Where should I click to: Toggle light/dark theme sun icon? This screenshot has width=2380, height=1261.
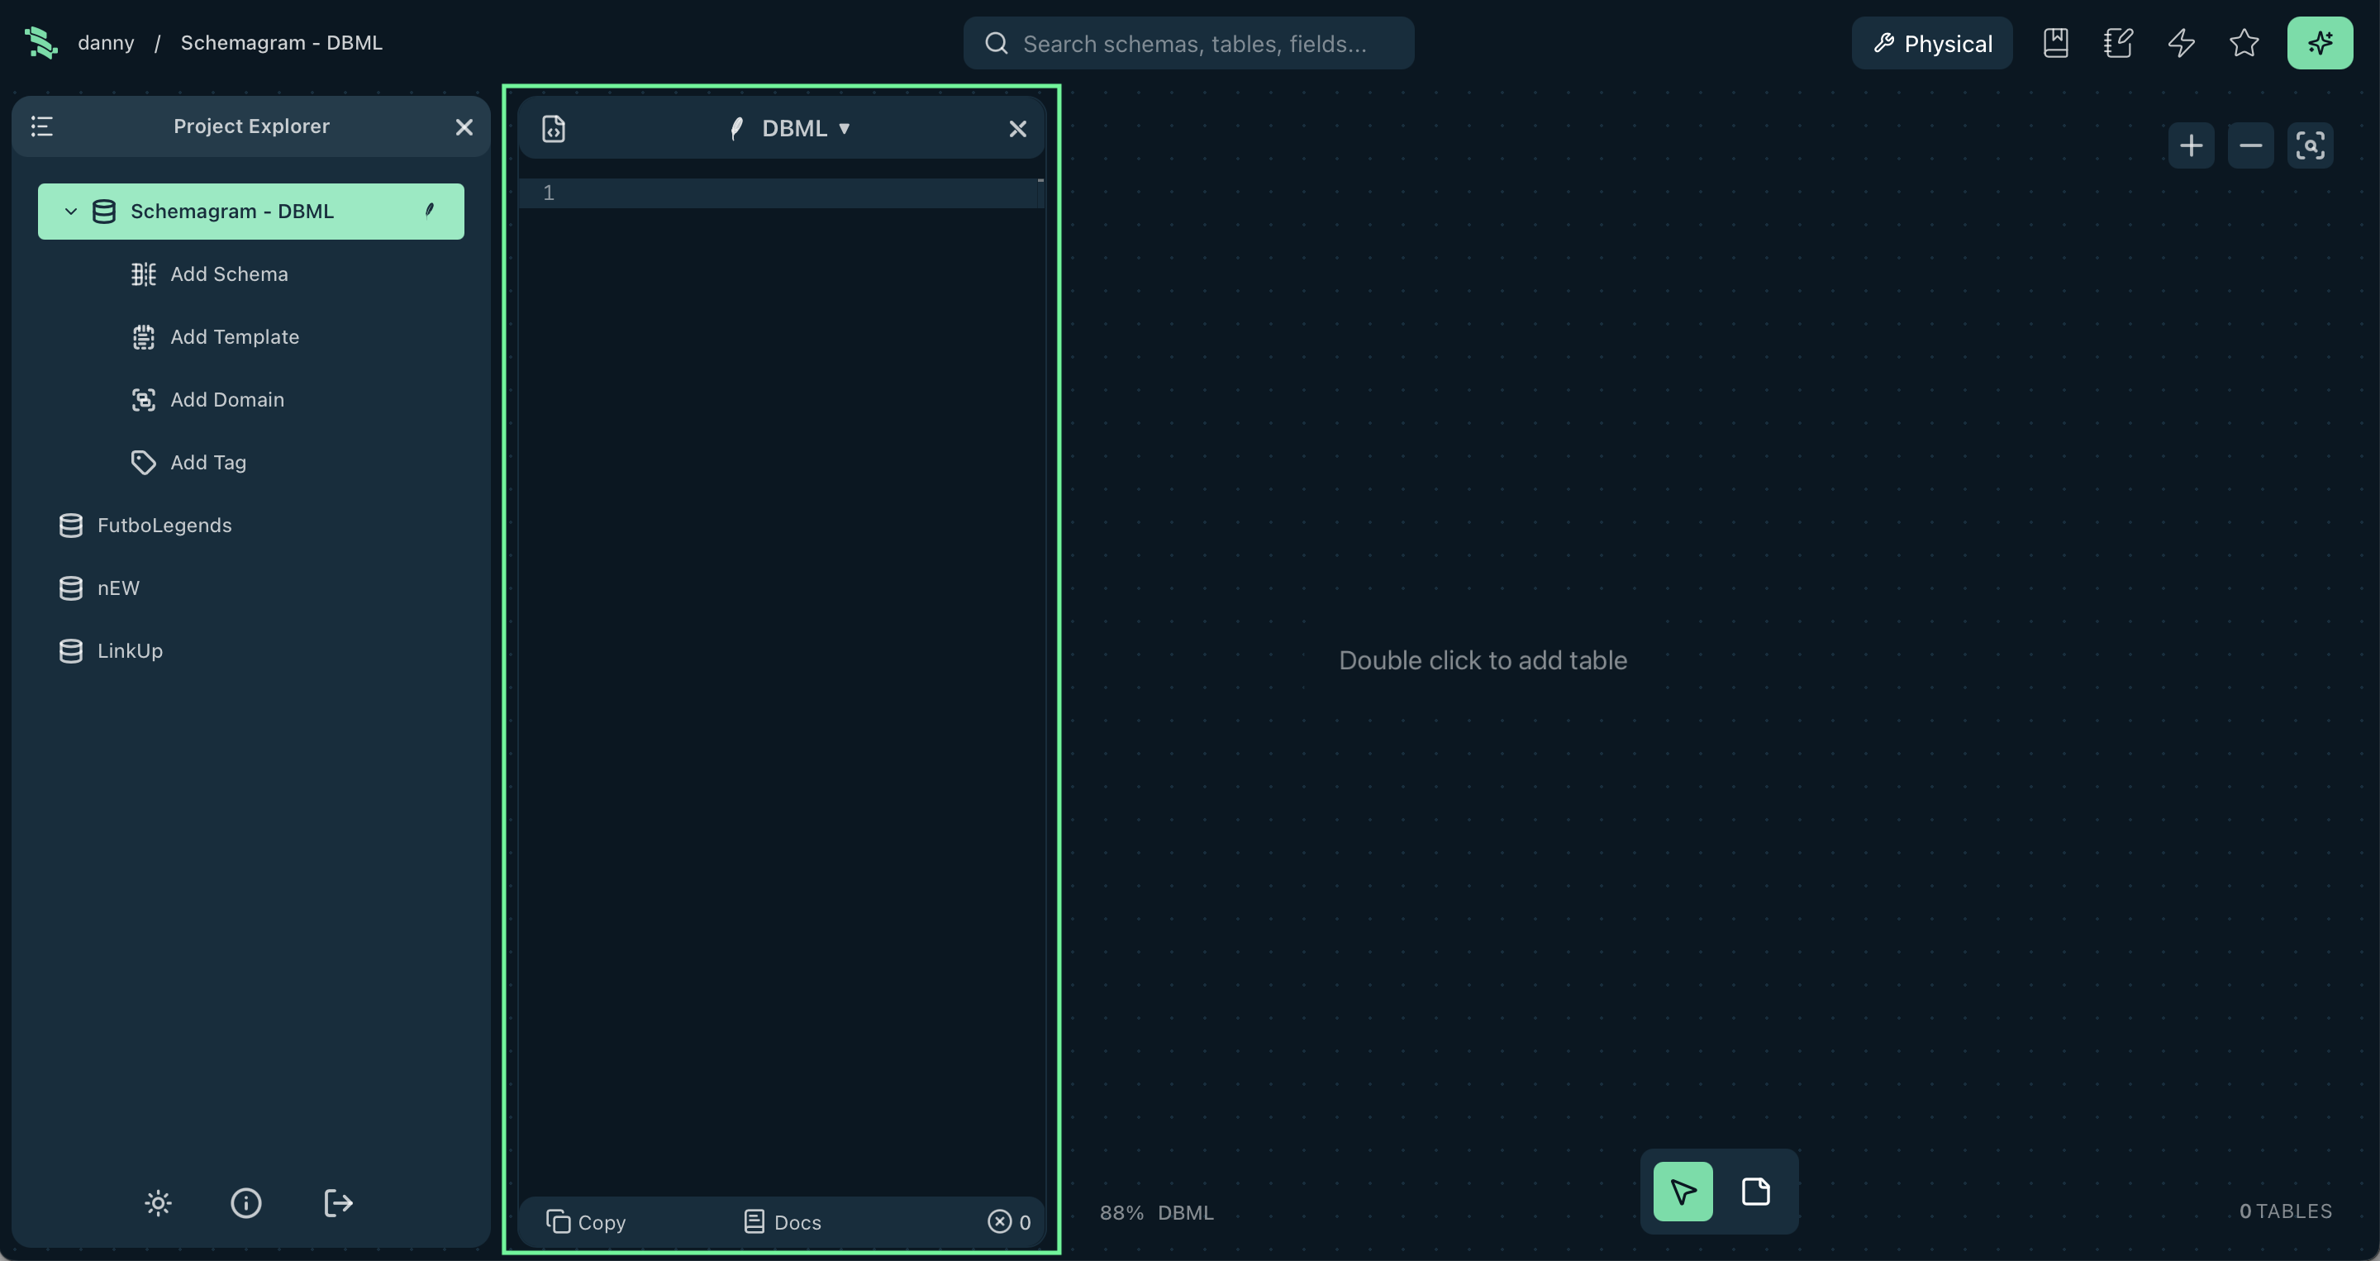158,1203
